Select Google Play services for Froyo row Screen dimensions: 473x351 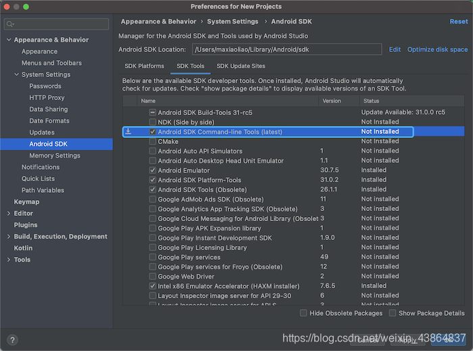(x=293, y=266)
